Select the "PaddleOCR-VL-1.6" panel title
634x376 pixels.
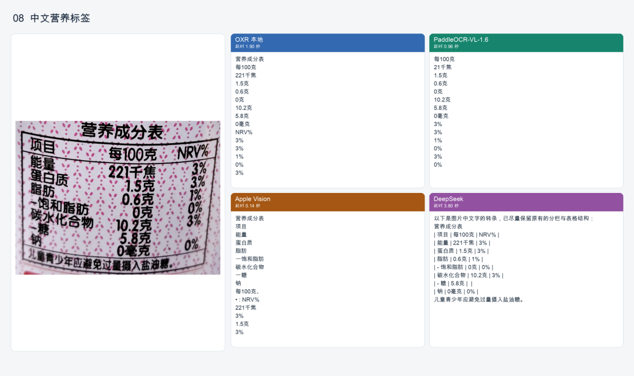point(461,39)
